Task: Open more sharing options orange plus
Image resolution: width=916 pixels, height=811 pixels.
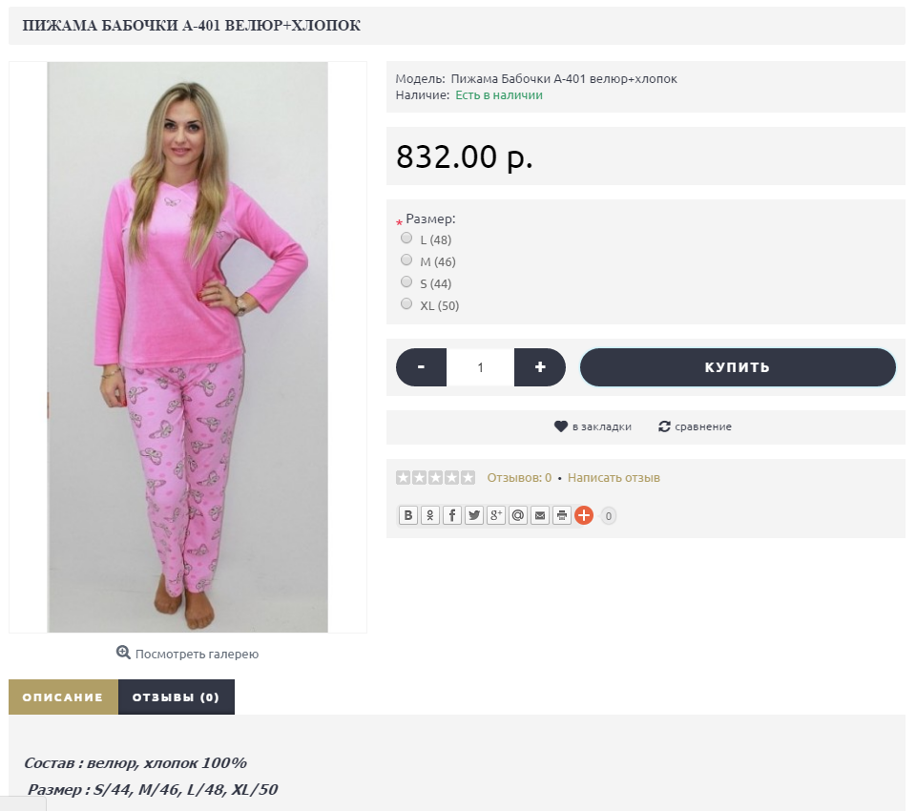Action: tap(584, 515)
